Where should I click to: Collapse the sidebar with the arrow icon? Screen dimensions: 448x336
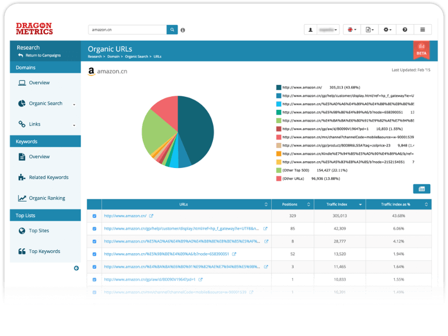(x=76, y=268)
